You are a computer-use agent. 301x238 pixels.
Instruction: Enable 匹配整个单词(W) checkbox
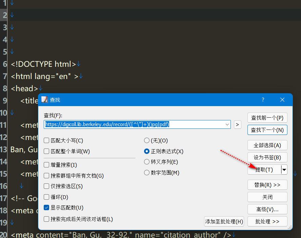click(46, 151)
